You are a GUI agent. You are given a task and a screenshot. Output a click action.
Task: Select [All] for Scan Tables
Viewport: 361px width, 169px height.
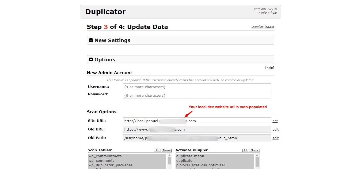point(157,150)
